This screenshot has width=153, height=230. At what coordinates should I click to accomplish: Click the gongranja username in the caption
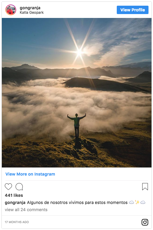point(15,202)
